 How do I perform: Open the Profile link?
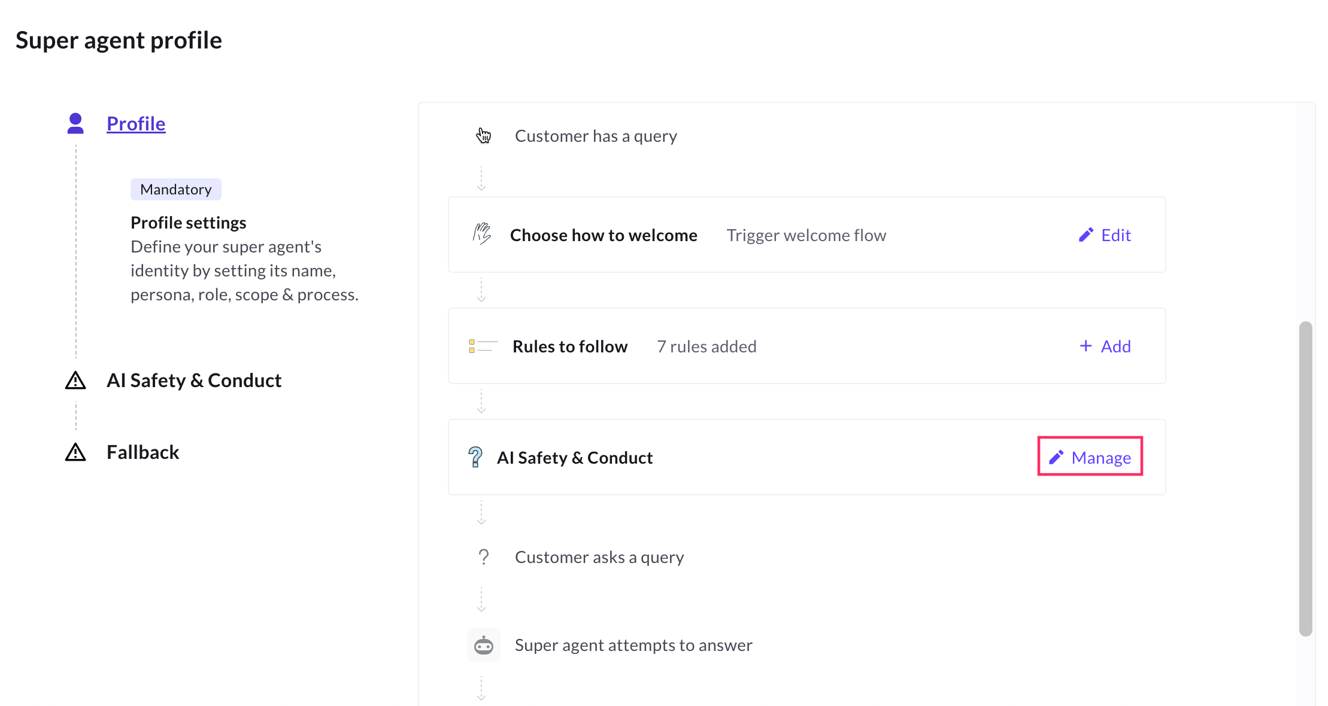coord(136,123)
